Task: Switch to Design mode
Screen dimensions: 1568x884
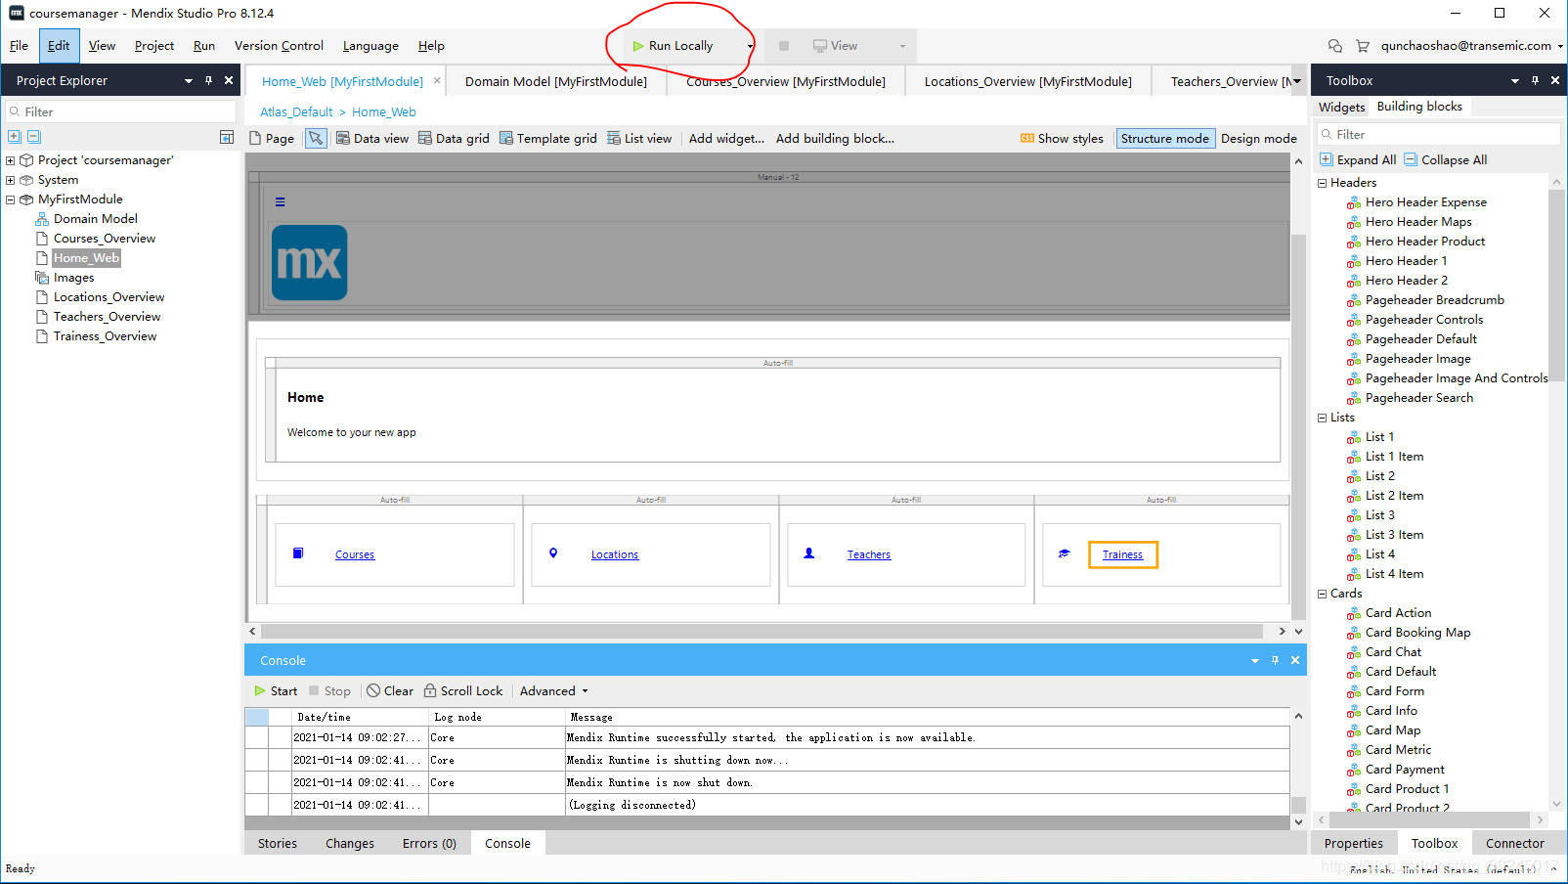Action: tap(1258, 139)
